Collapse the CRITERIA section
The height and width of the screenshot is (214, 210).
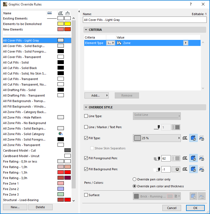point(86,30)
